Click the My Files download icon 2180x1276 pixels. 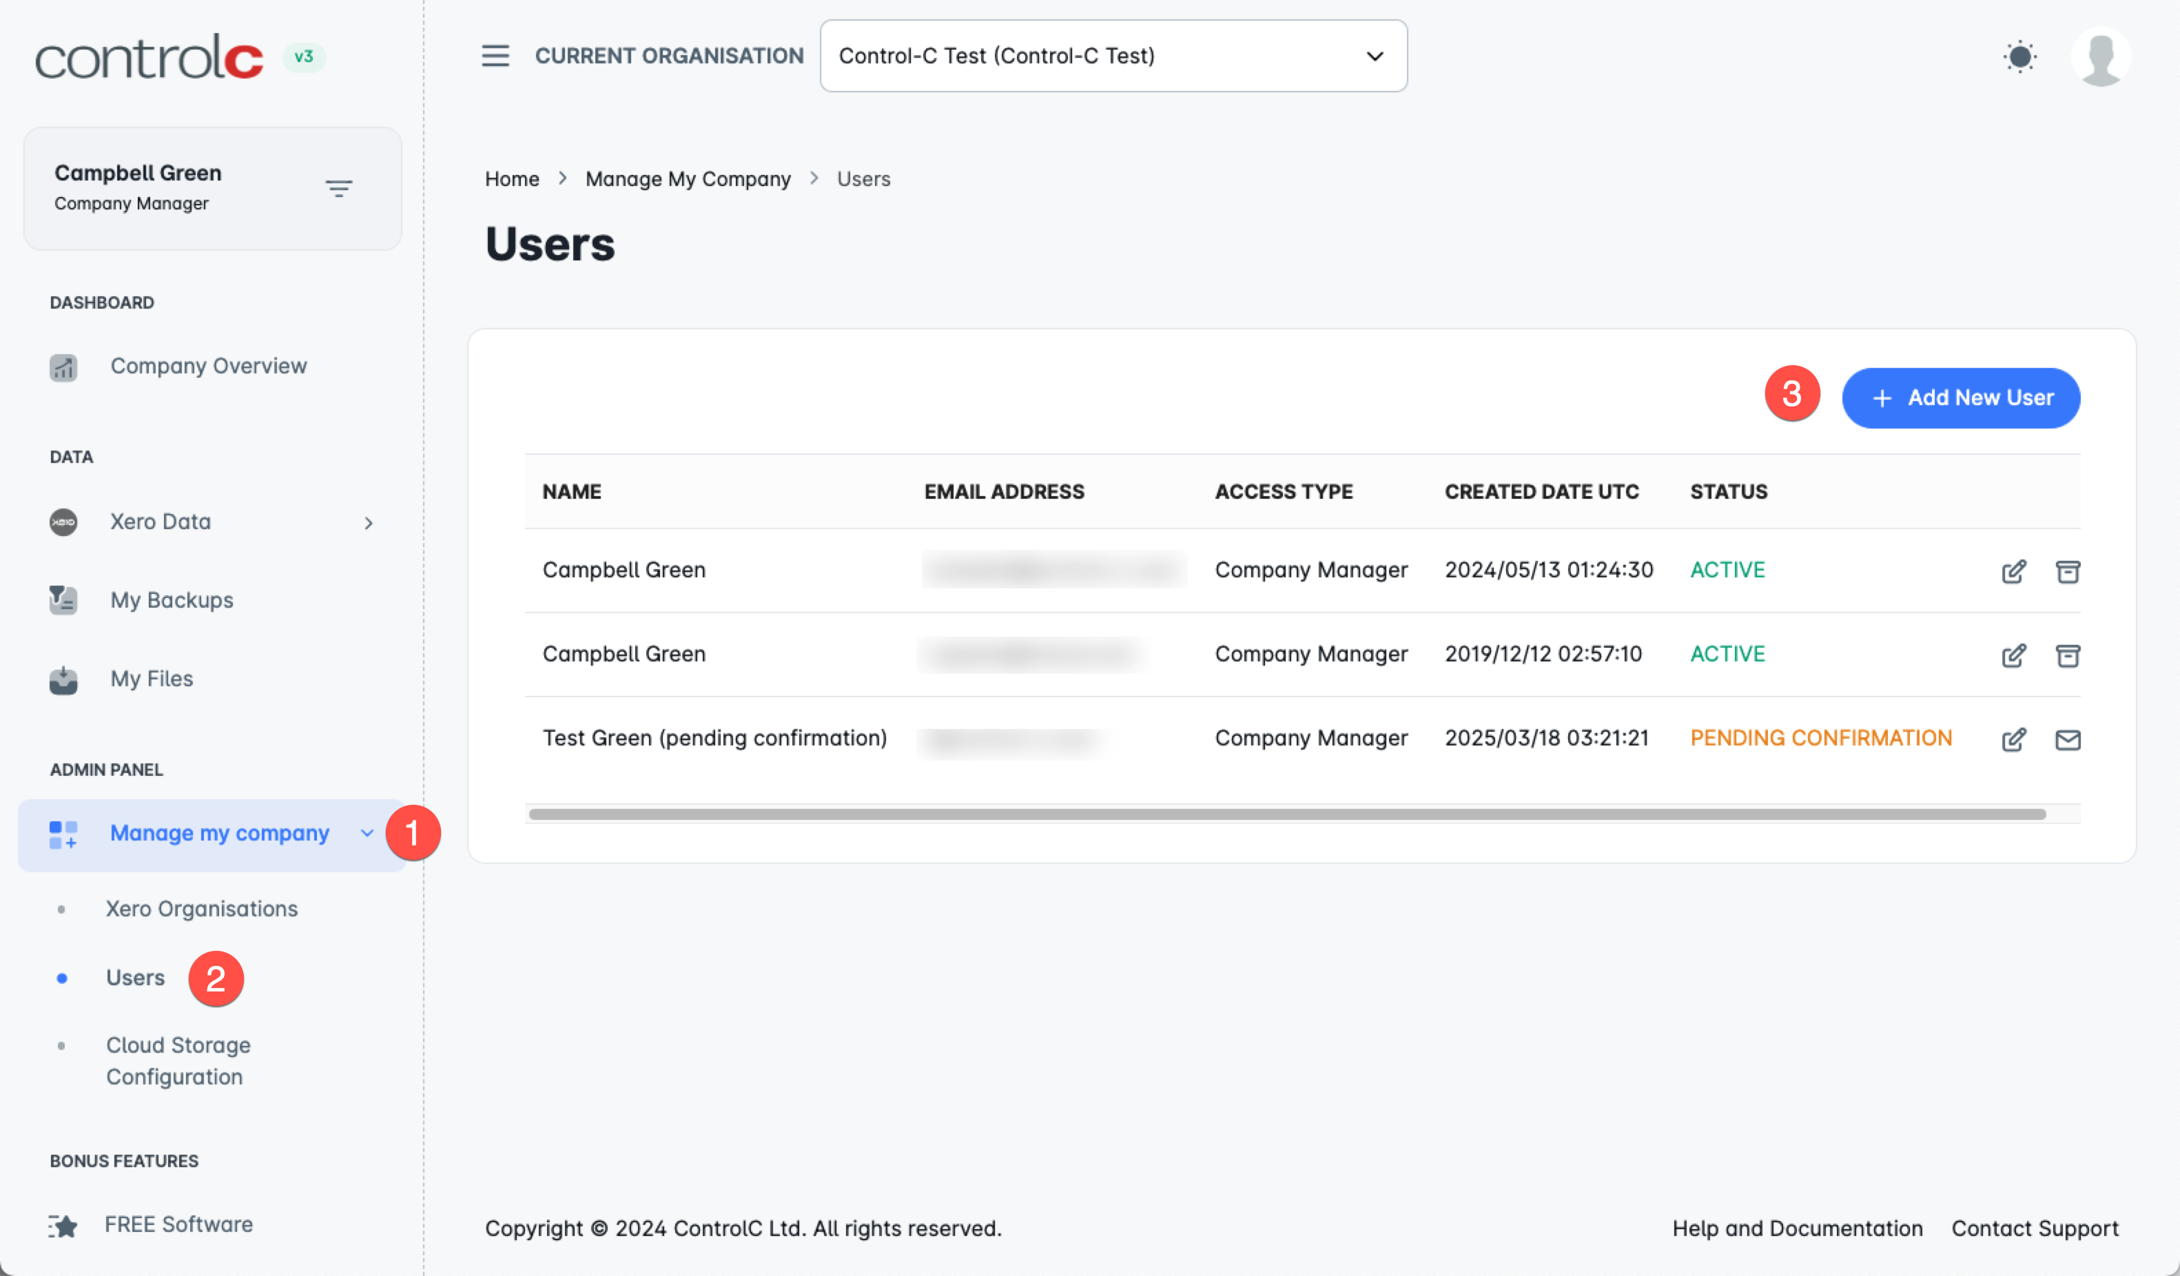pos(63,679)
